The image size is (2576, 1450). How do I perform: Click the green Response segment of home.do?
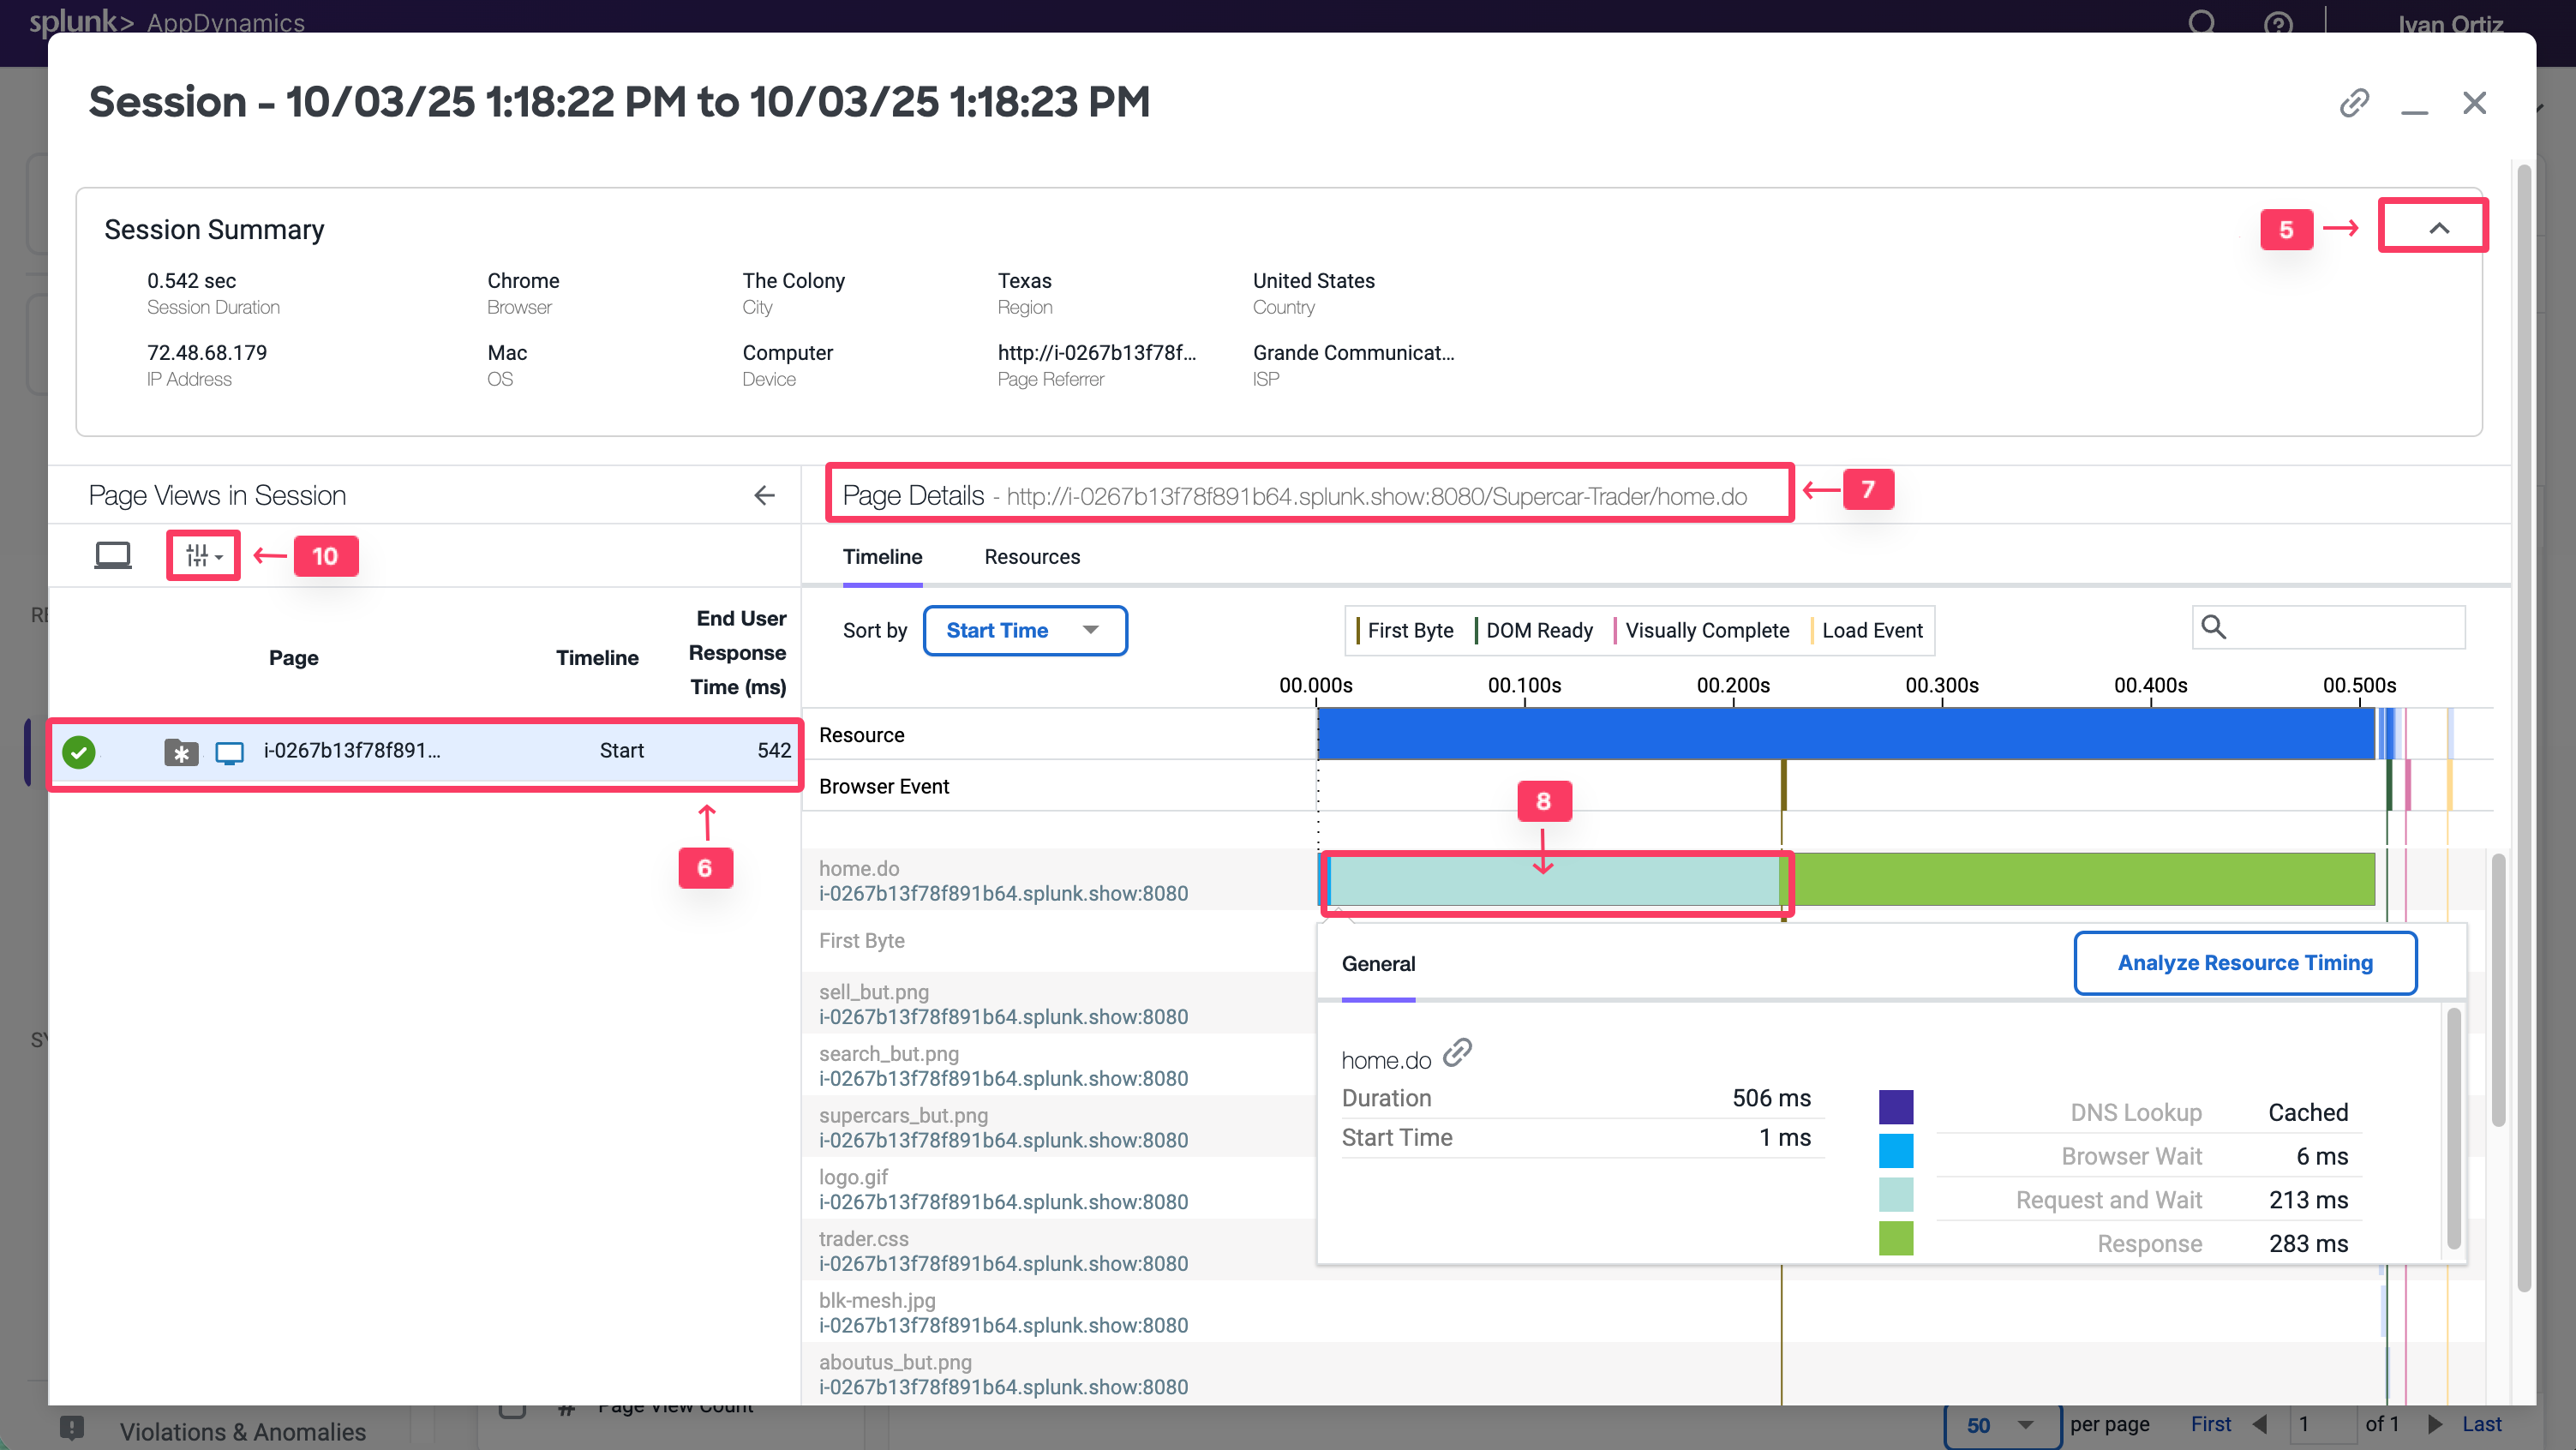[2080, 880]
